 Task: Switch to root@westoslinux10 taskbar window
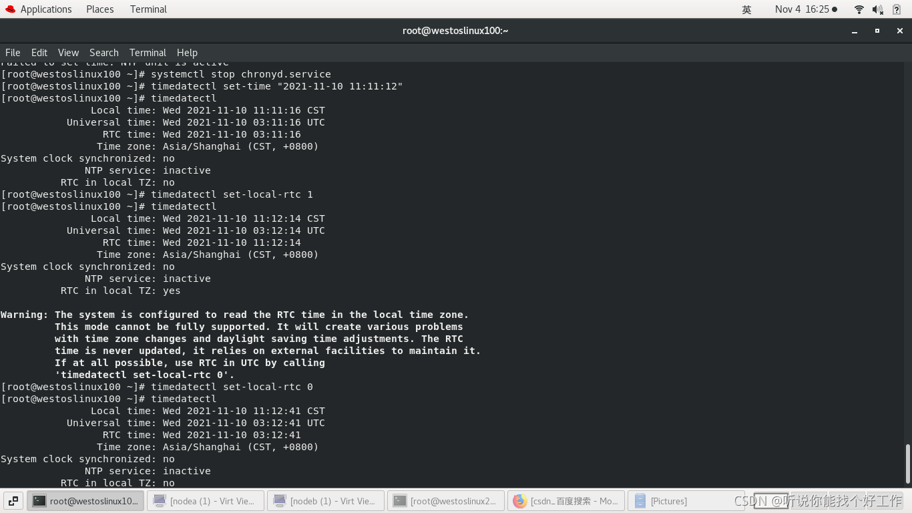click(x=85, y=501)
